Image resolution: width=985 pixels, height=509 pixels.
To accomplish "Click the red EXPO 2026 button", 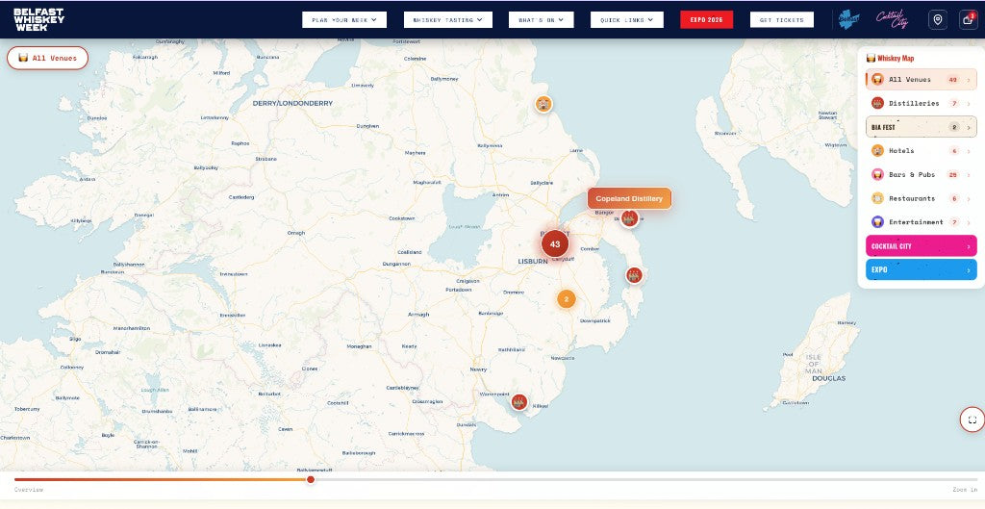I will pyautogui.click(x=707, y=19).
